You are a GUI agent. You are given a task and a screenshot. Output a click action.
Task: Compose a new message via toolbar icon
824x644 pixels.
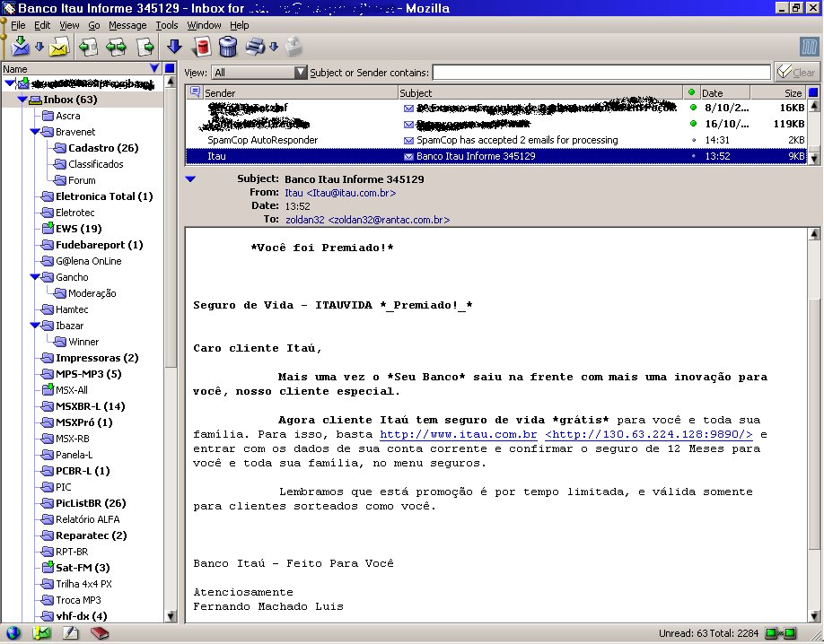point(59,47)
